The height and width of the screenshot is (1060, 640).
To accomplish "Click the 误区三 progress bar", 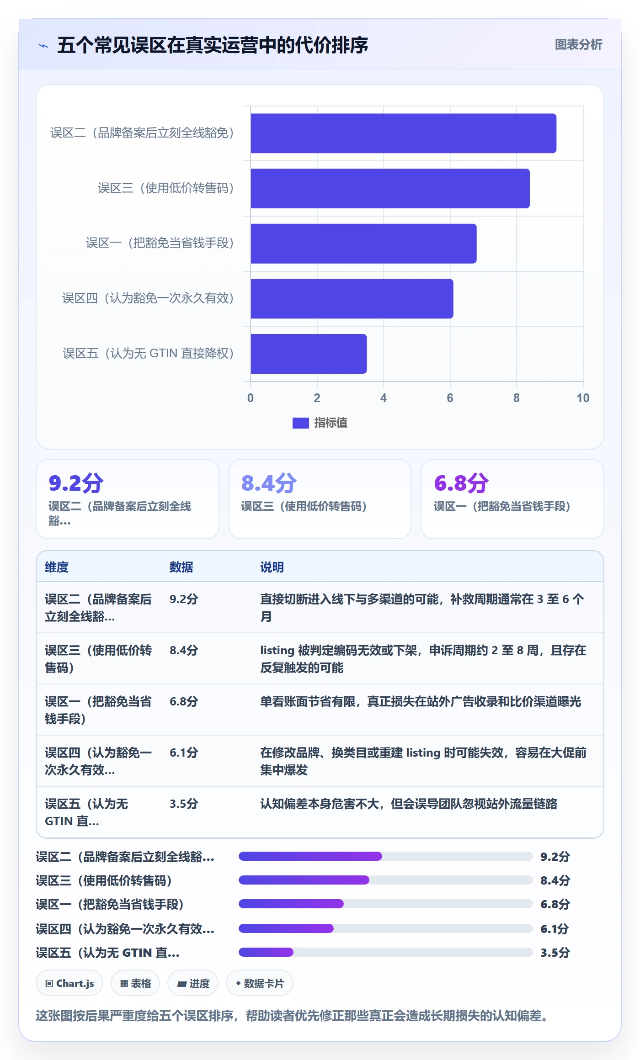I will point(385,880).
